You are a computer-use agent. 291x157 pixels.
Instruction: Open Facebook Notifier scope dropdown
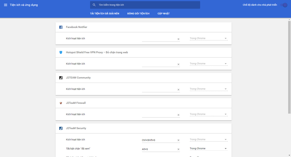pos(209,38)
